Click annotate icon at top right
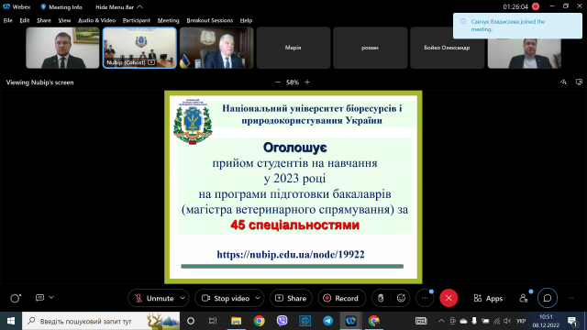Screen dimensions: 587x330 click(x=563, y=82)
